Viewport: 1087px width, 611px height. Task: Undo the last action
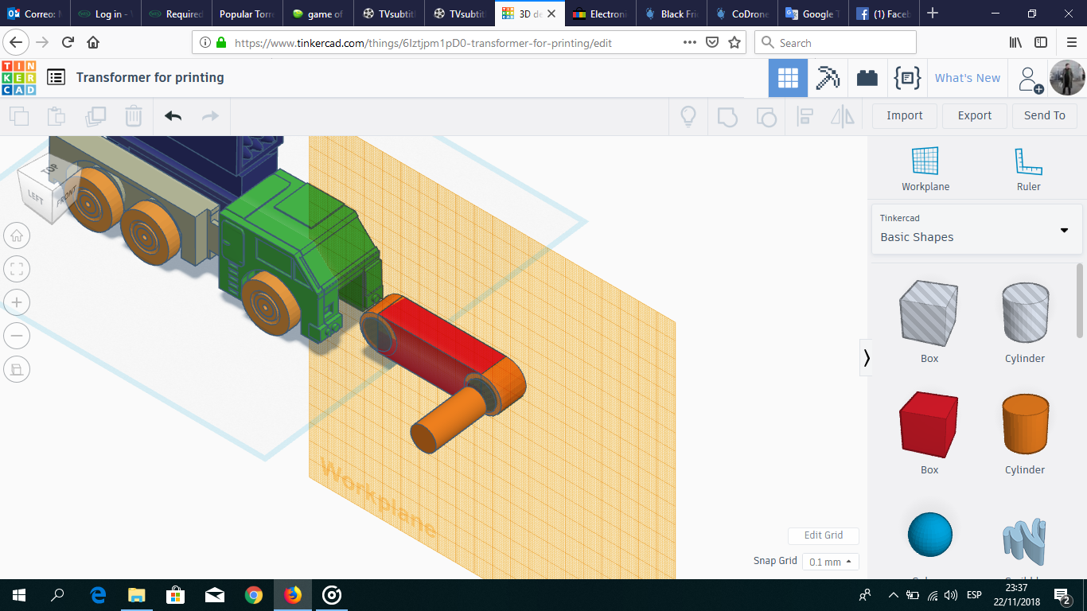point(173,116)
